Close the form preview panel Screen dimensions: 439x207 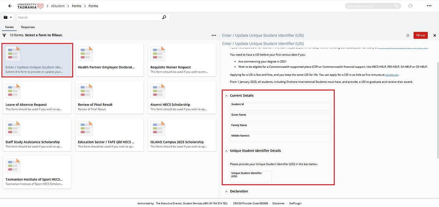[x=435, y=35]
